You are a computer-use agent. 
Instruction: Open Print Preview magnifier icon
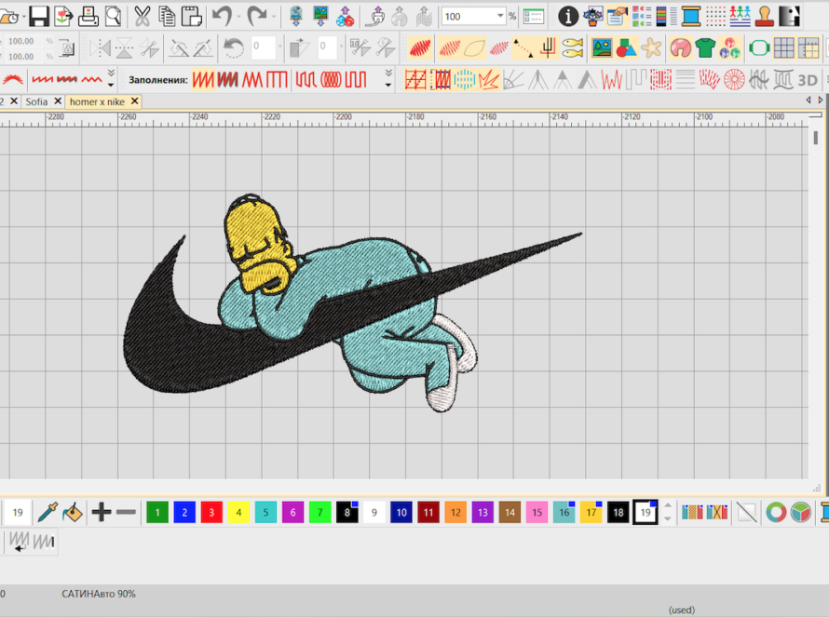(113, 17)
